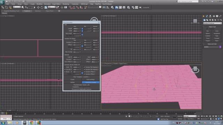This screenshot has height=125, width=223.
Task: Open the selection filter dropdown in toolbar
Action: coord(17,7)
